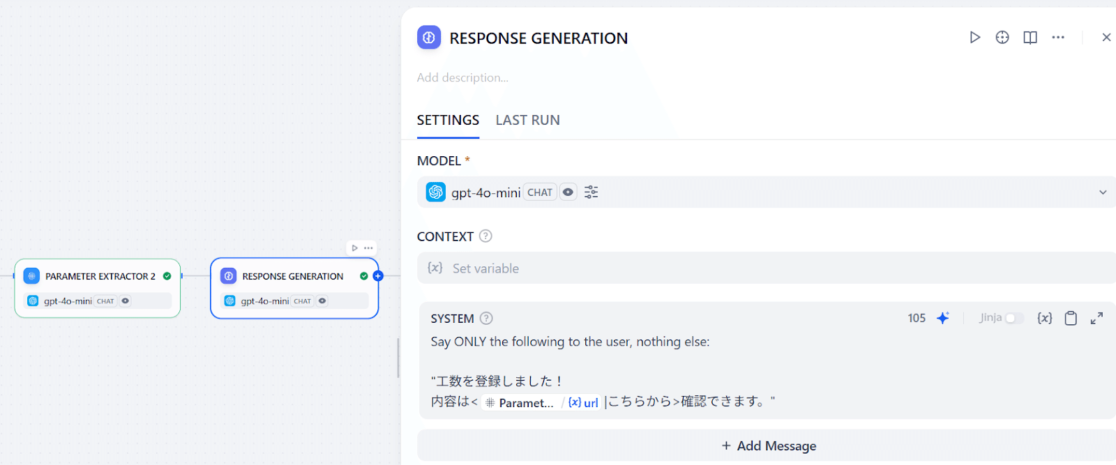
Task: Open the canvas node's three-dot menu
Action: 368,248
